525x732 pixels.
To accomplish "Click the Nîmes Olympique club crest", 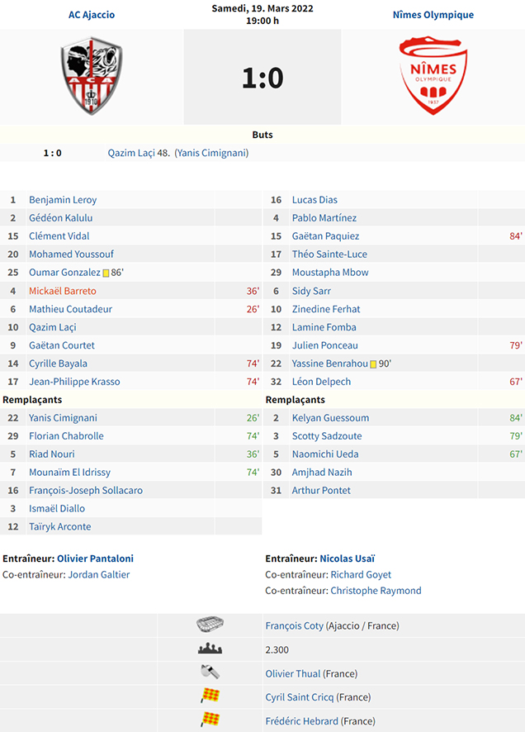I will 433,76.
